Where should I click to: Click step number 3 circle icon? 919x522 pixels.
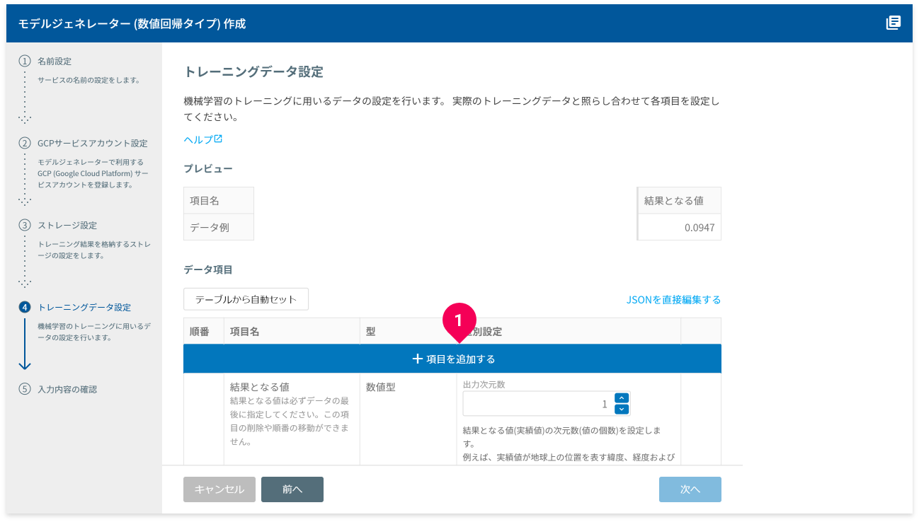tap(25, 226)
